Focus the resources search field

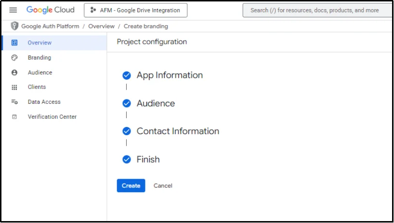pyautogui.click(x=318, y=10)
